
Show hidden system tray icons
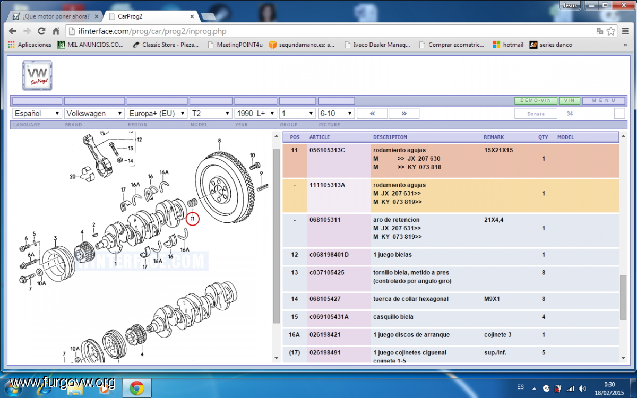coord(534,388)
